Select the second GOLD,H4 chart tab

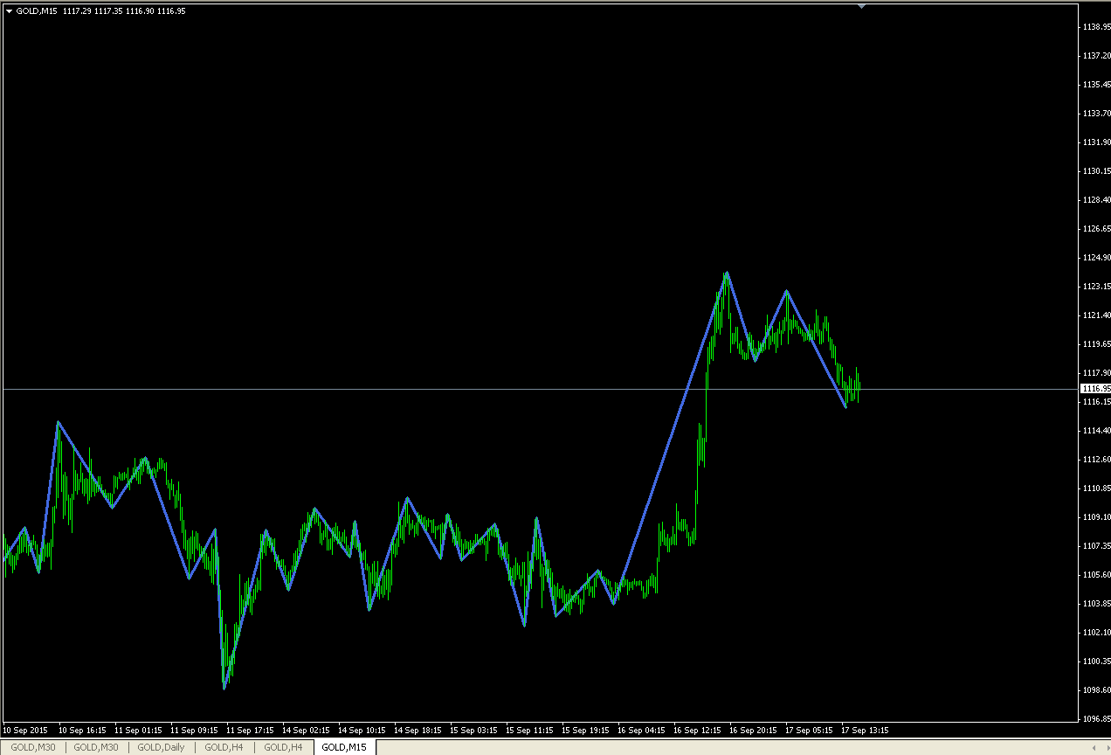[283, 748]
